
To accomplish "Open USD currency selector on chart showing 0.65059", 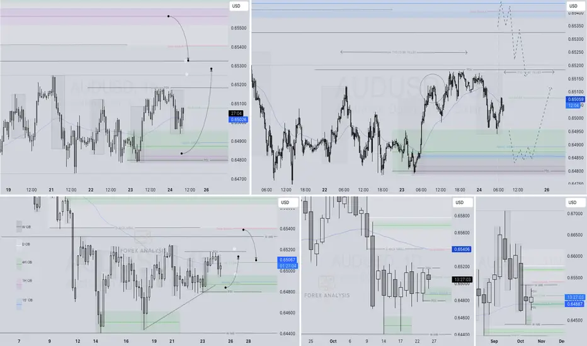I will (576, 6).
